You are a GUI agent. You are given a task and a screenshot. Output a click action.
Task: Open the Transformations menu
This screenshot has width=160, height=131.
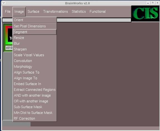coord(55,11)
